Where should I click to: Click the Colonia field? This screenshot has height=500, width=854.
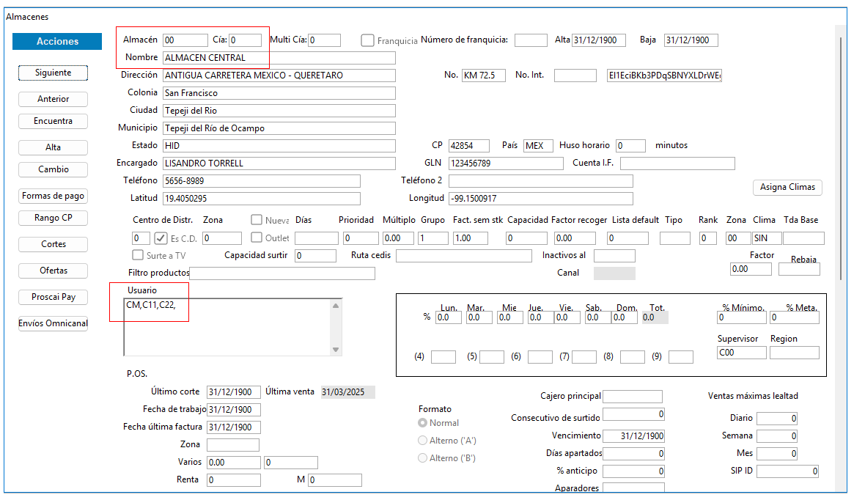tap(279, 93)
